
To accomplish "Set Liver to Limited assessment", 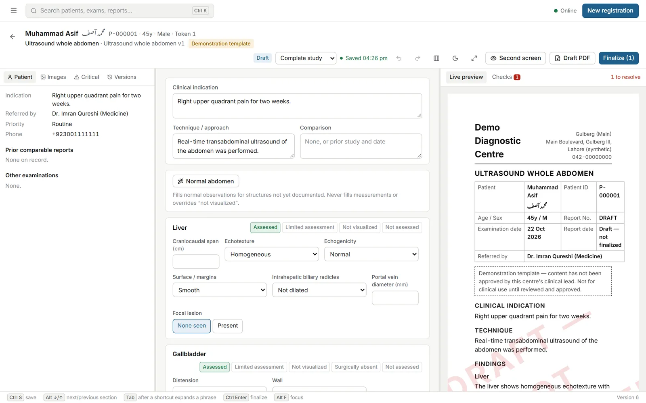I will pyautogui.click(x=310, y=227).
